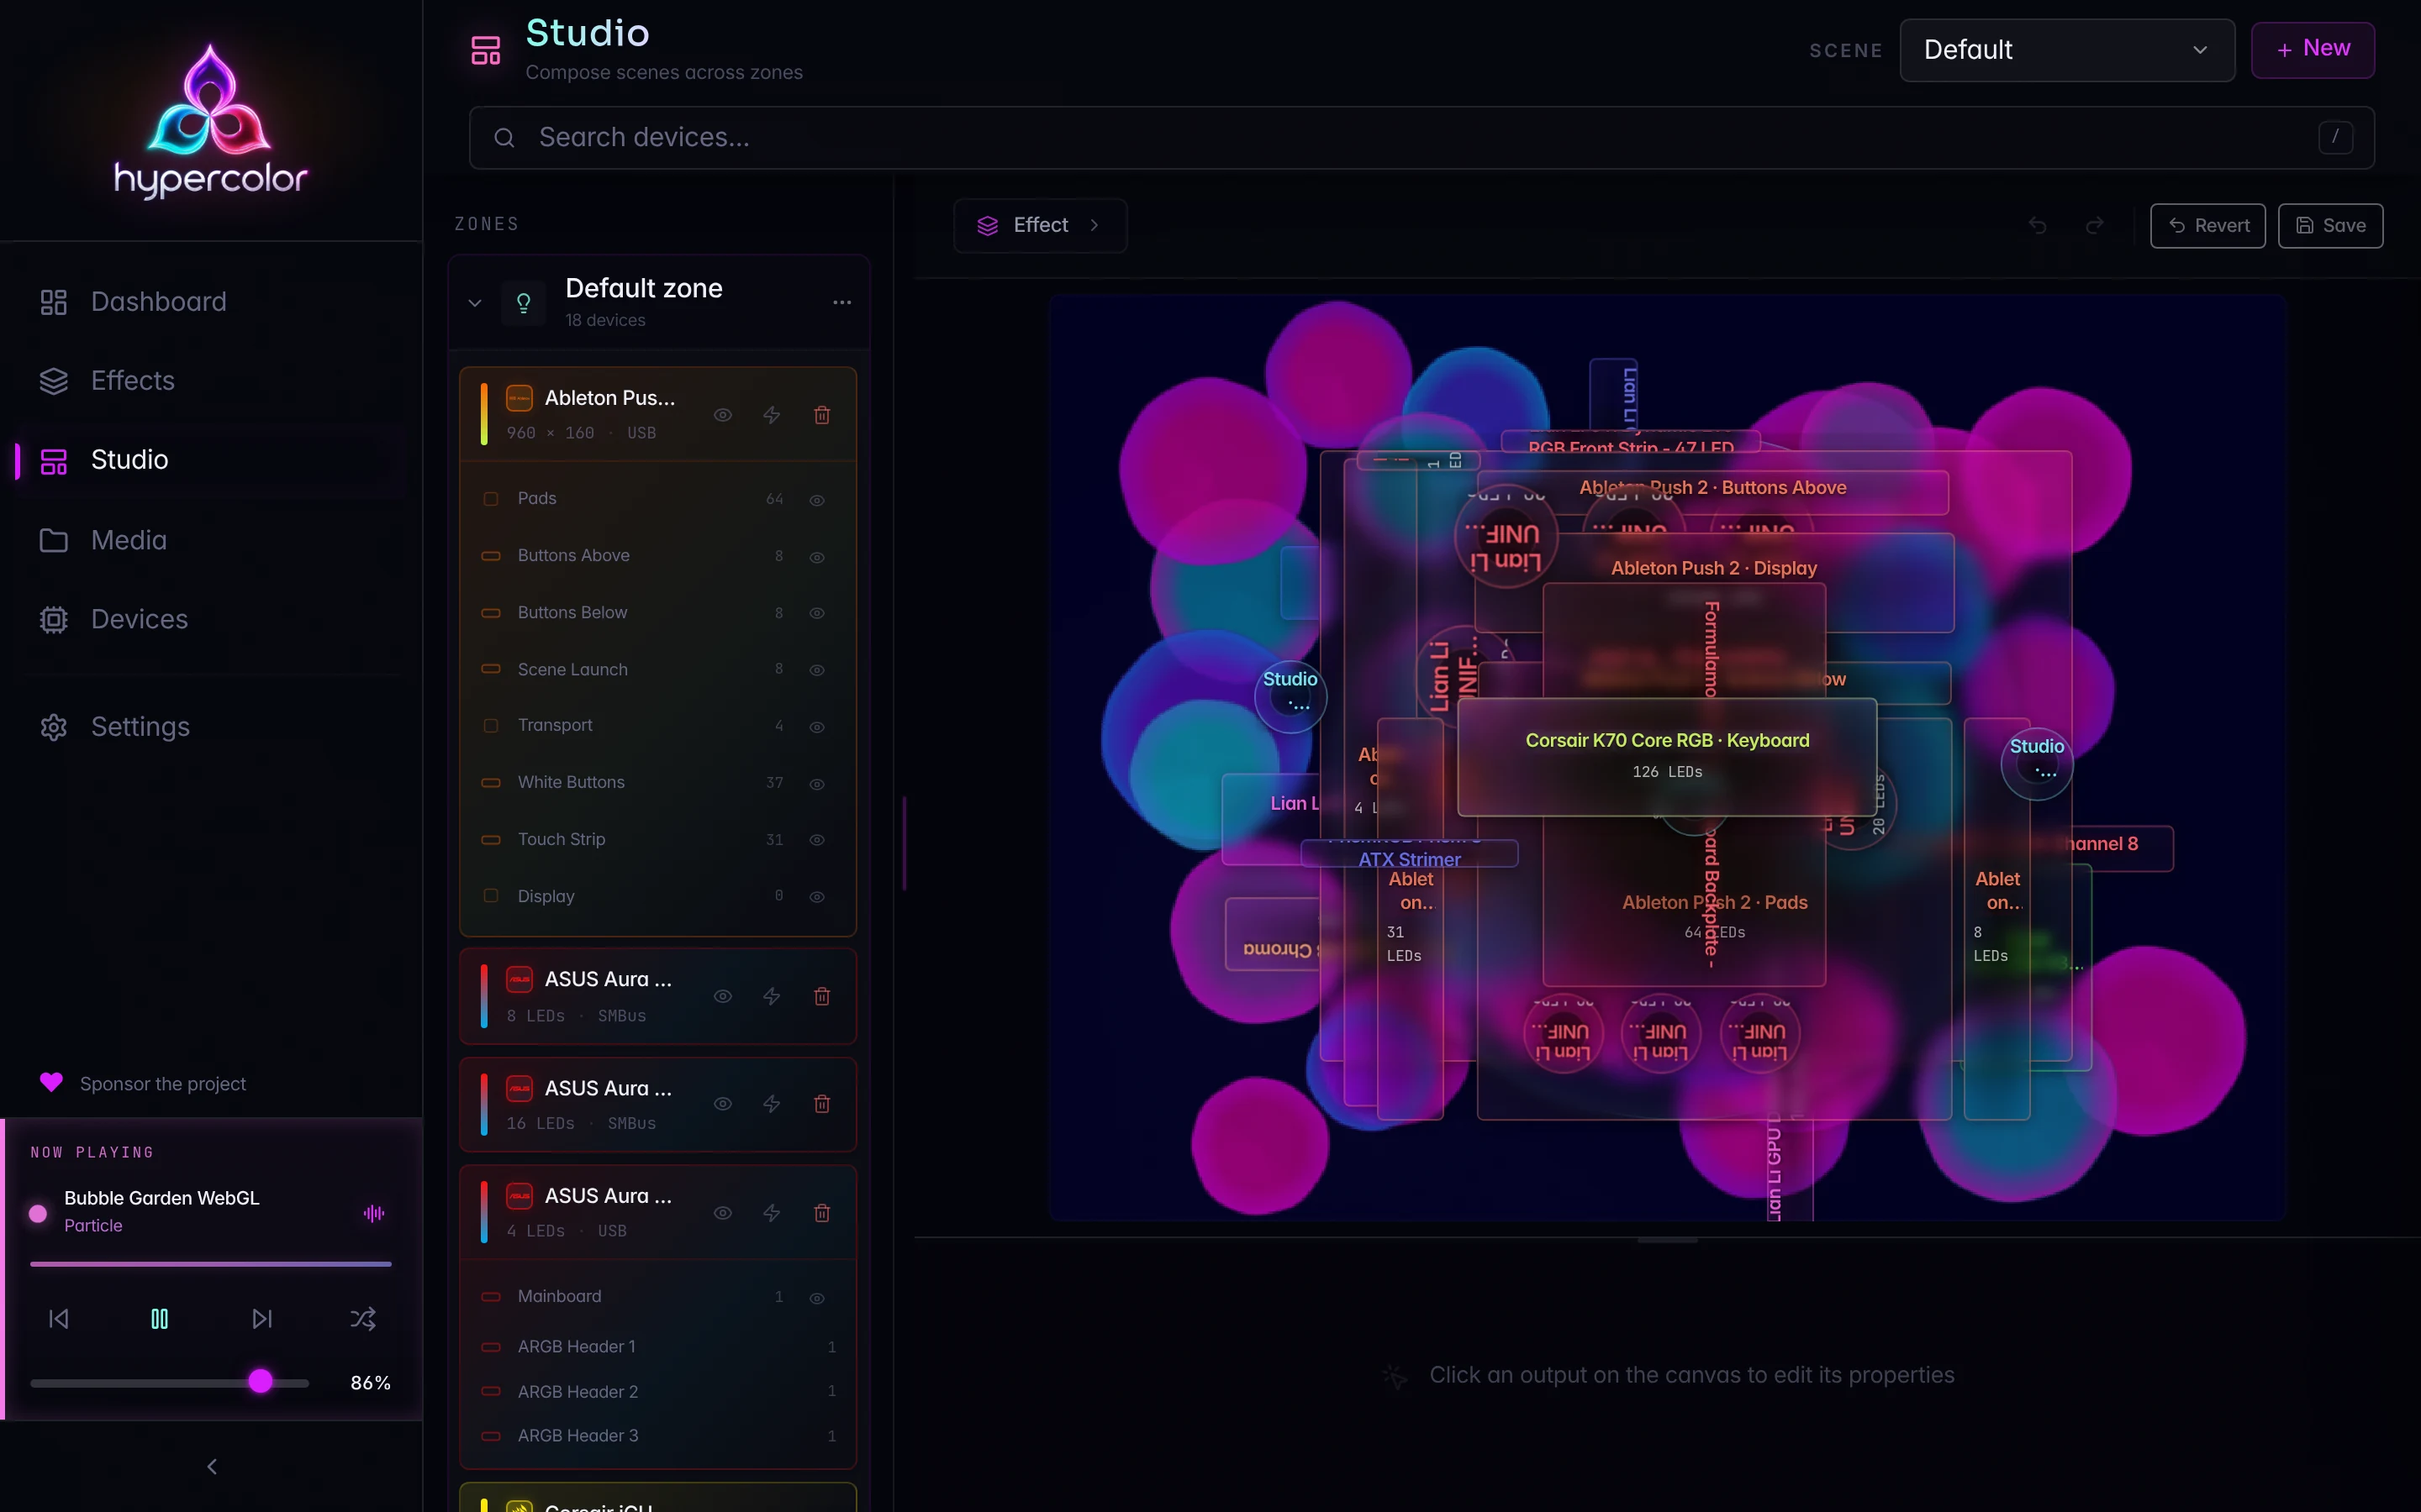This screenshot has width=2421, height=1512.
Task: Skip to next effect
Action: (262, 1319)
